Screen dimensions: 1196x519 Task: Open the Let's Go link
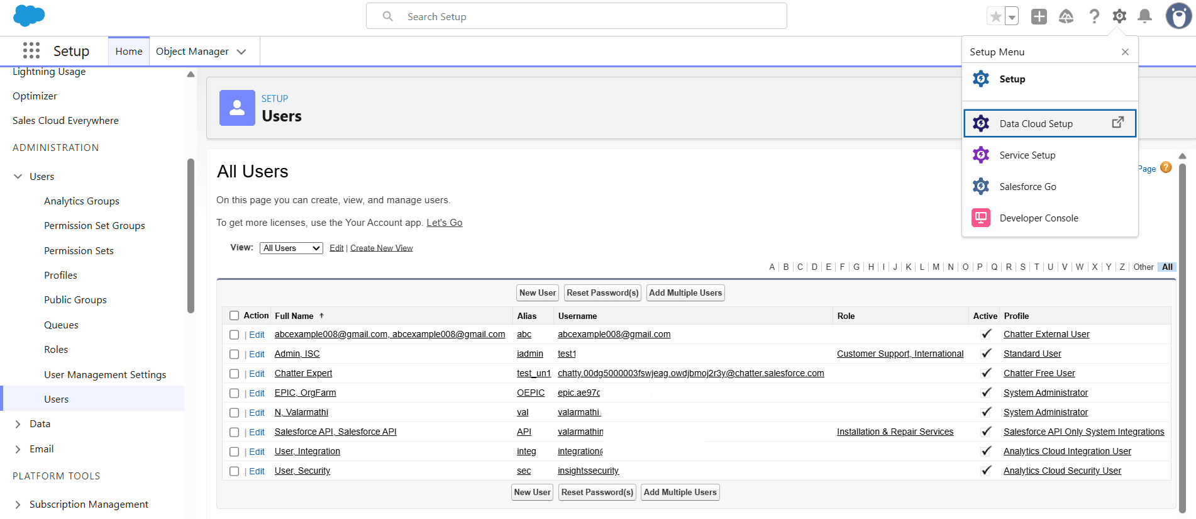point(445,223)
